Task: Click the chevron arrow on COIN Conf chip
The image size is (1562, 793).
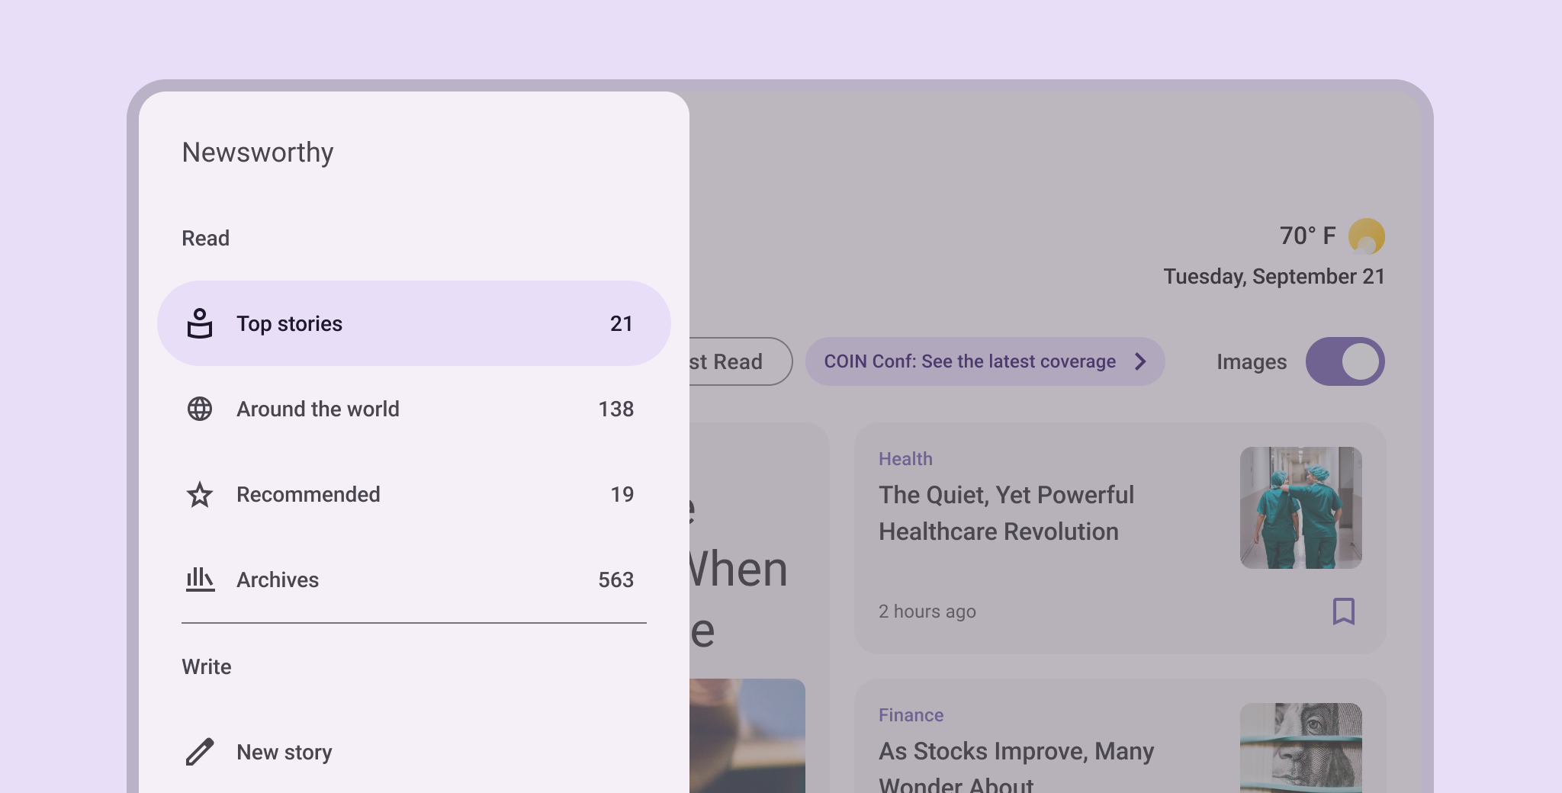Action: coord(1140,361)
